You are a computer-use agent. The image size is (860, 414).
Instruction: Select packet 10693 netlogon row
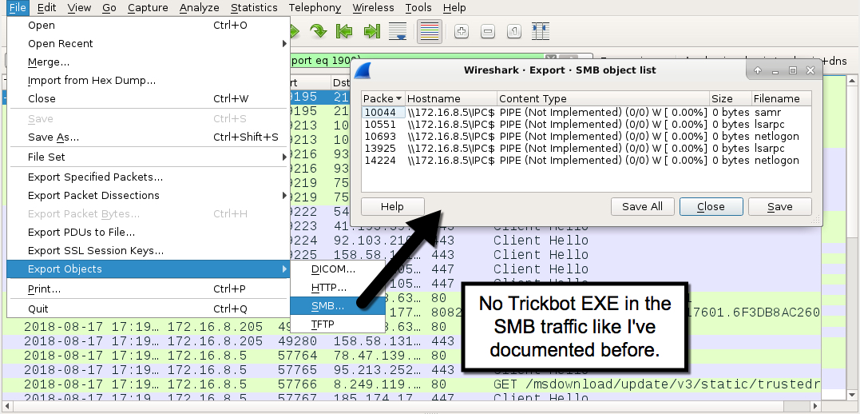click(586, 136)
